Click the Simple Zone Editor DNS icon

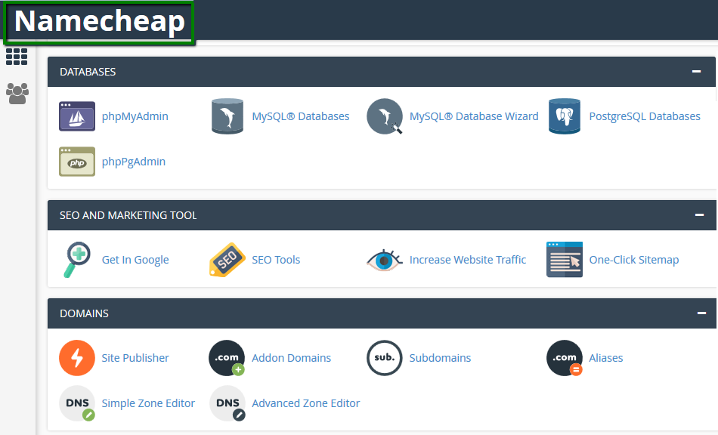point(77,403)
